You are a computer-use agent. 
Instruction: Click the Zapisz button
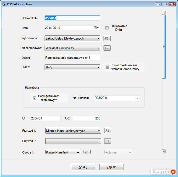(111, 167)
